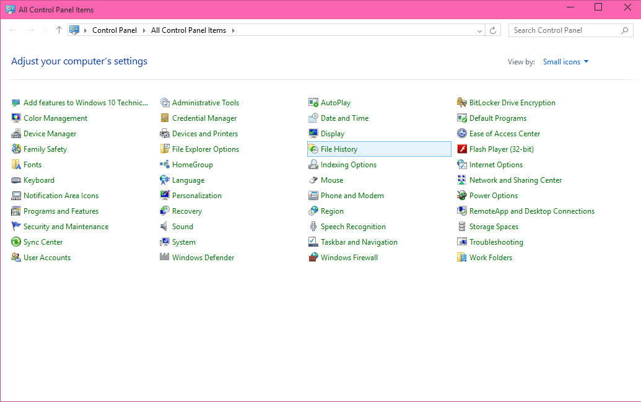This screenshot has height=402, width=641.
Task: Click the Windows Defender castle wall icon
Action: pos(164,258)
